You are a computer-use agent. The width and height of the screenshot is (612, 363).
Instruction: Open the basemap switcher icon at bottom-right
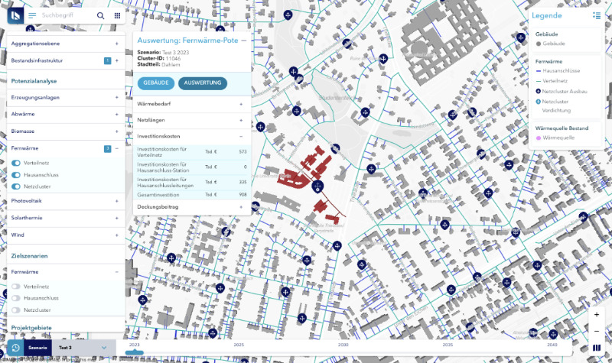tap(597, 348)
